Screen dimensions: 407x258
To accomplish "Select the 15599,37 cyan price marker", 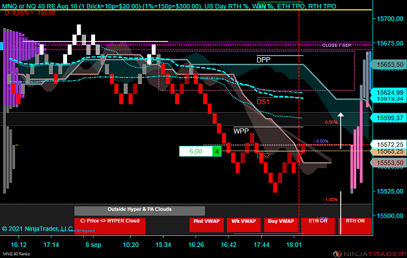I will 388,118.
